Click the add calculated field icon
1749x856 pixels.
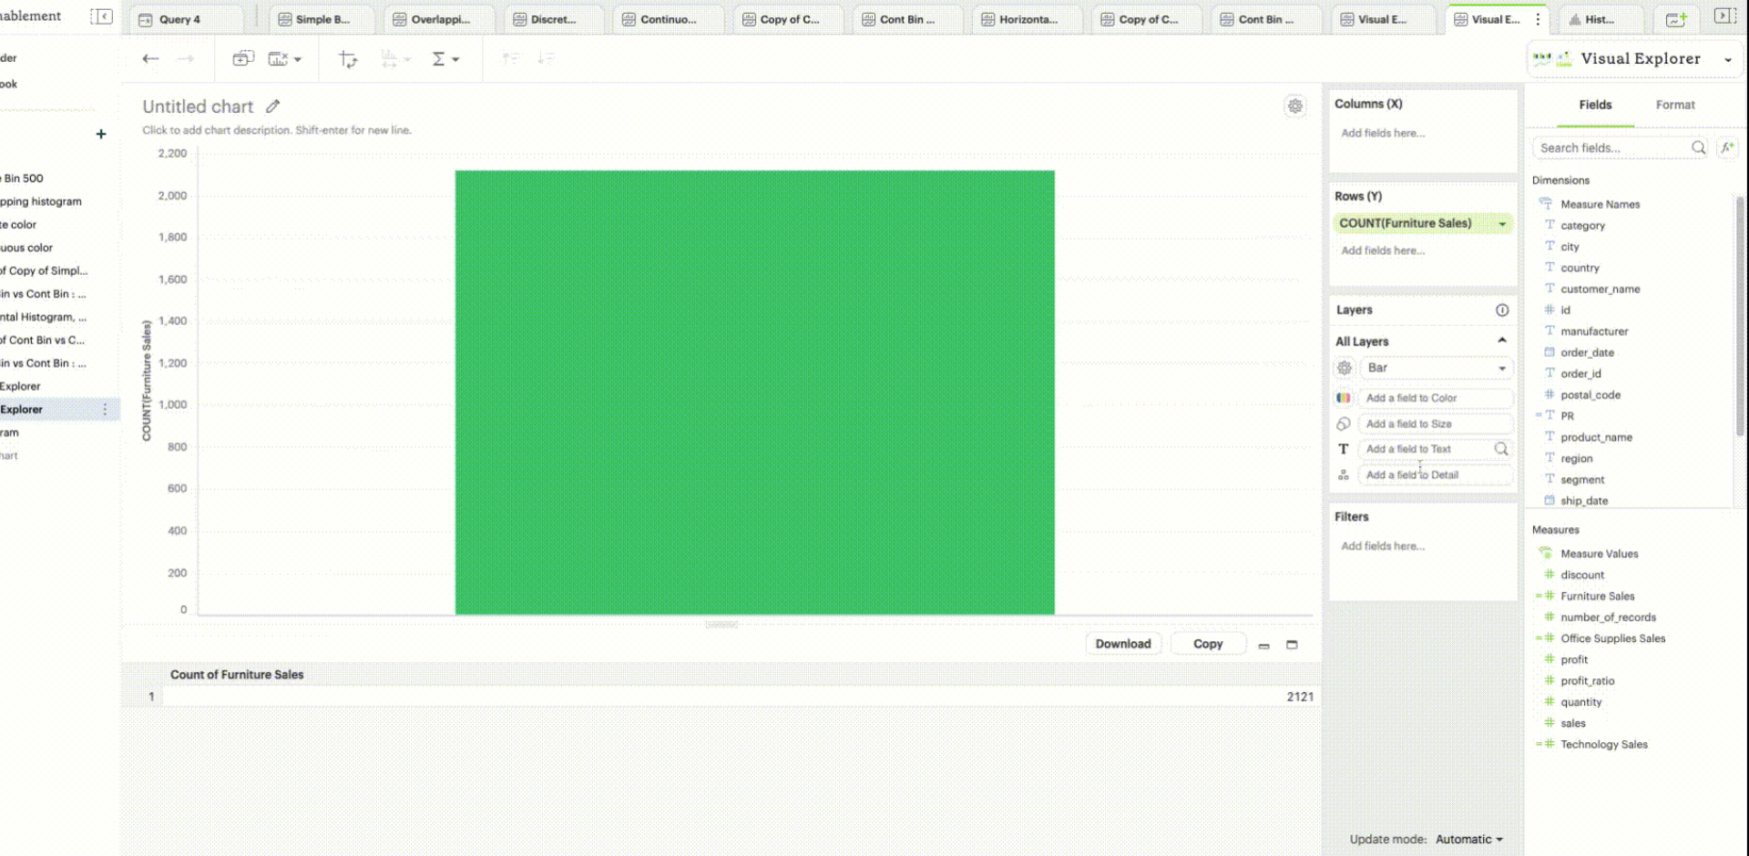[1727, 148]
